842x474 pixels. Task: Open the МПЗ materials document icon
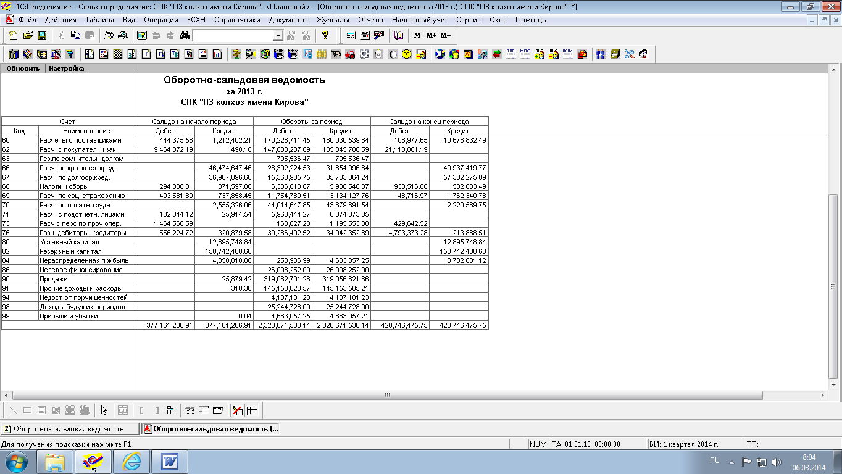coord(525,54)
